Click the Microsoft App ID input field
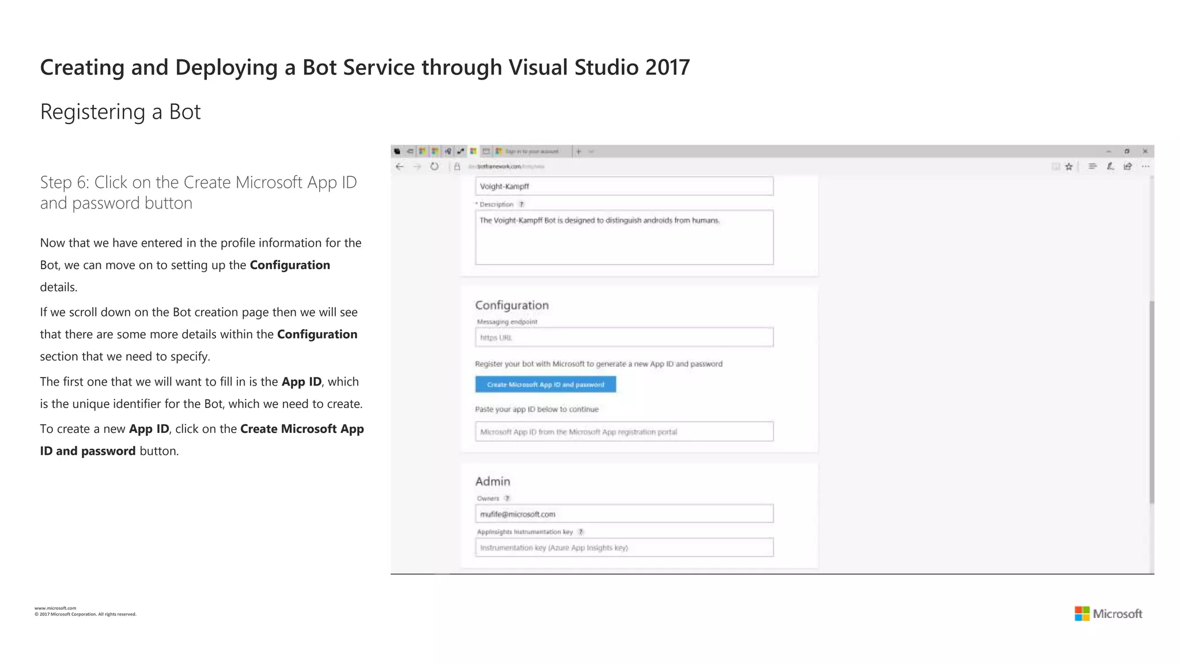The image size is (1180, 664). pyautogui.click(x=624, y=432)
